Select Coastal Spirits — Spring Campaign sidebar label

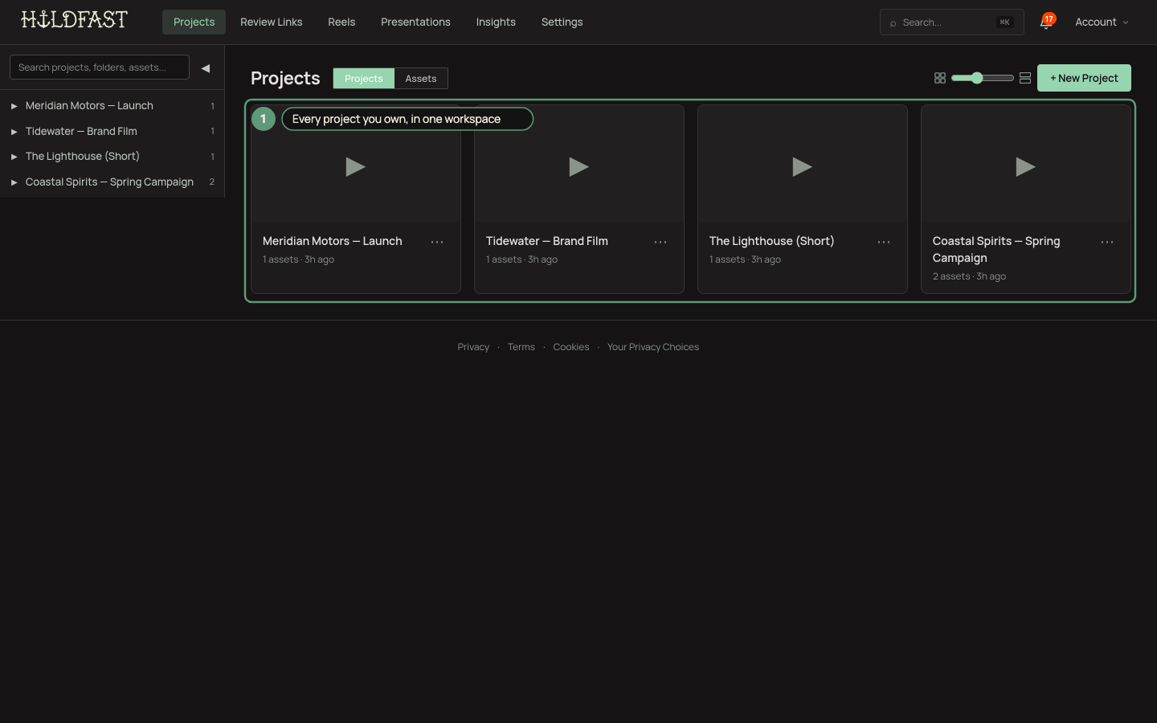point(109,182)
